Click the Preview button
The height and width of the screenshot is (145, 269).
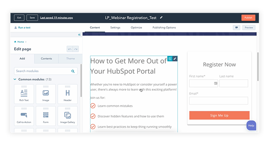249,28
